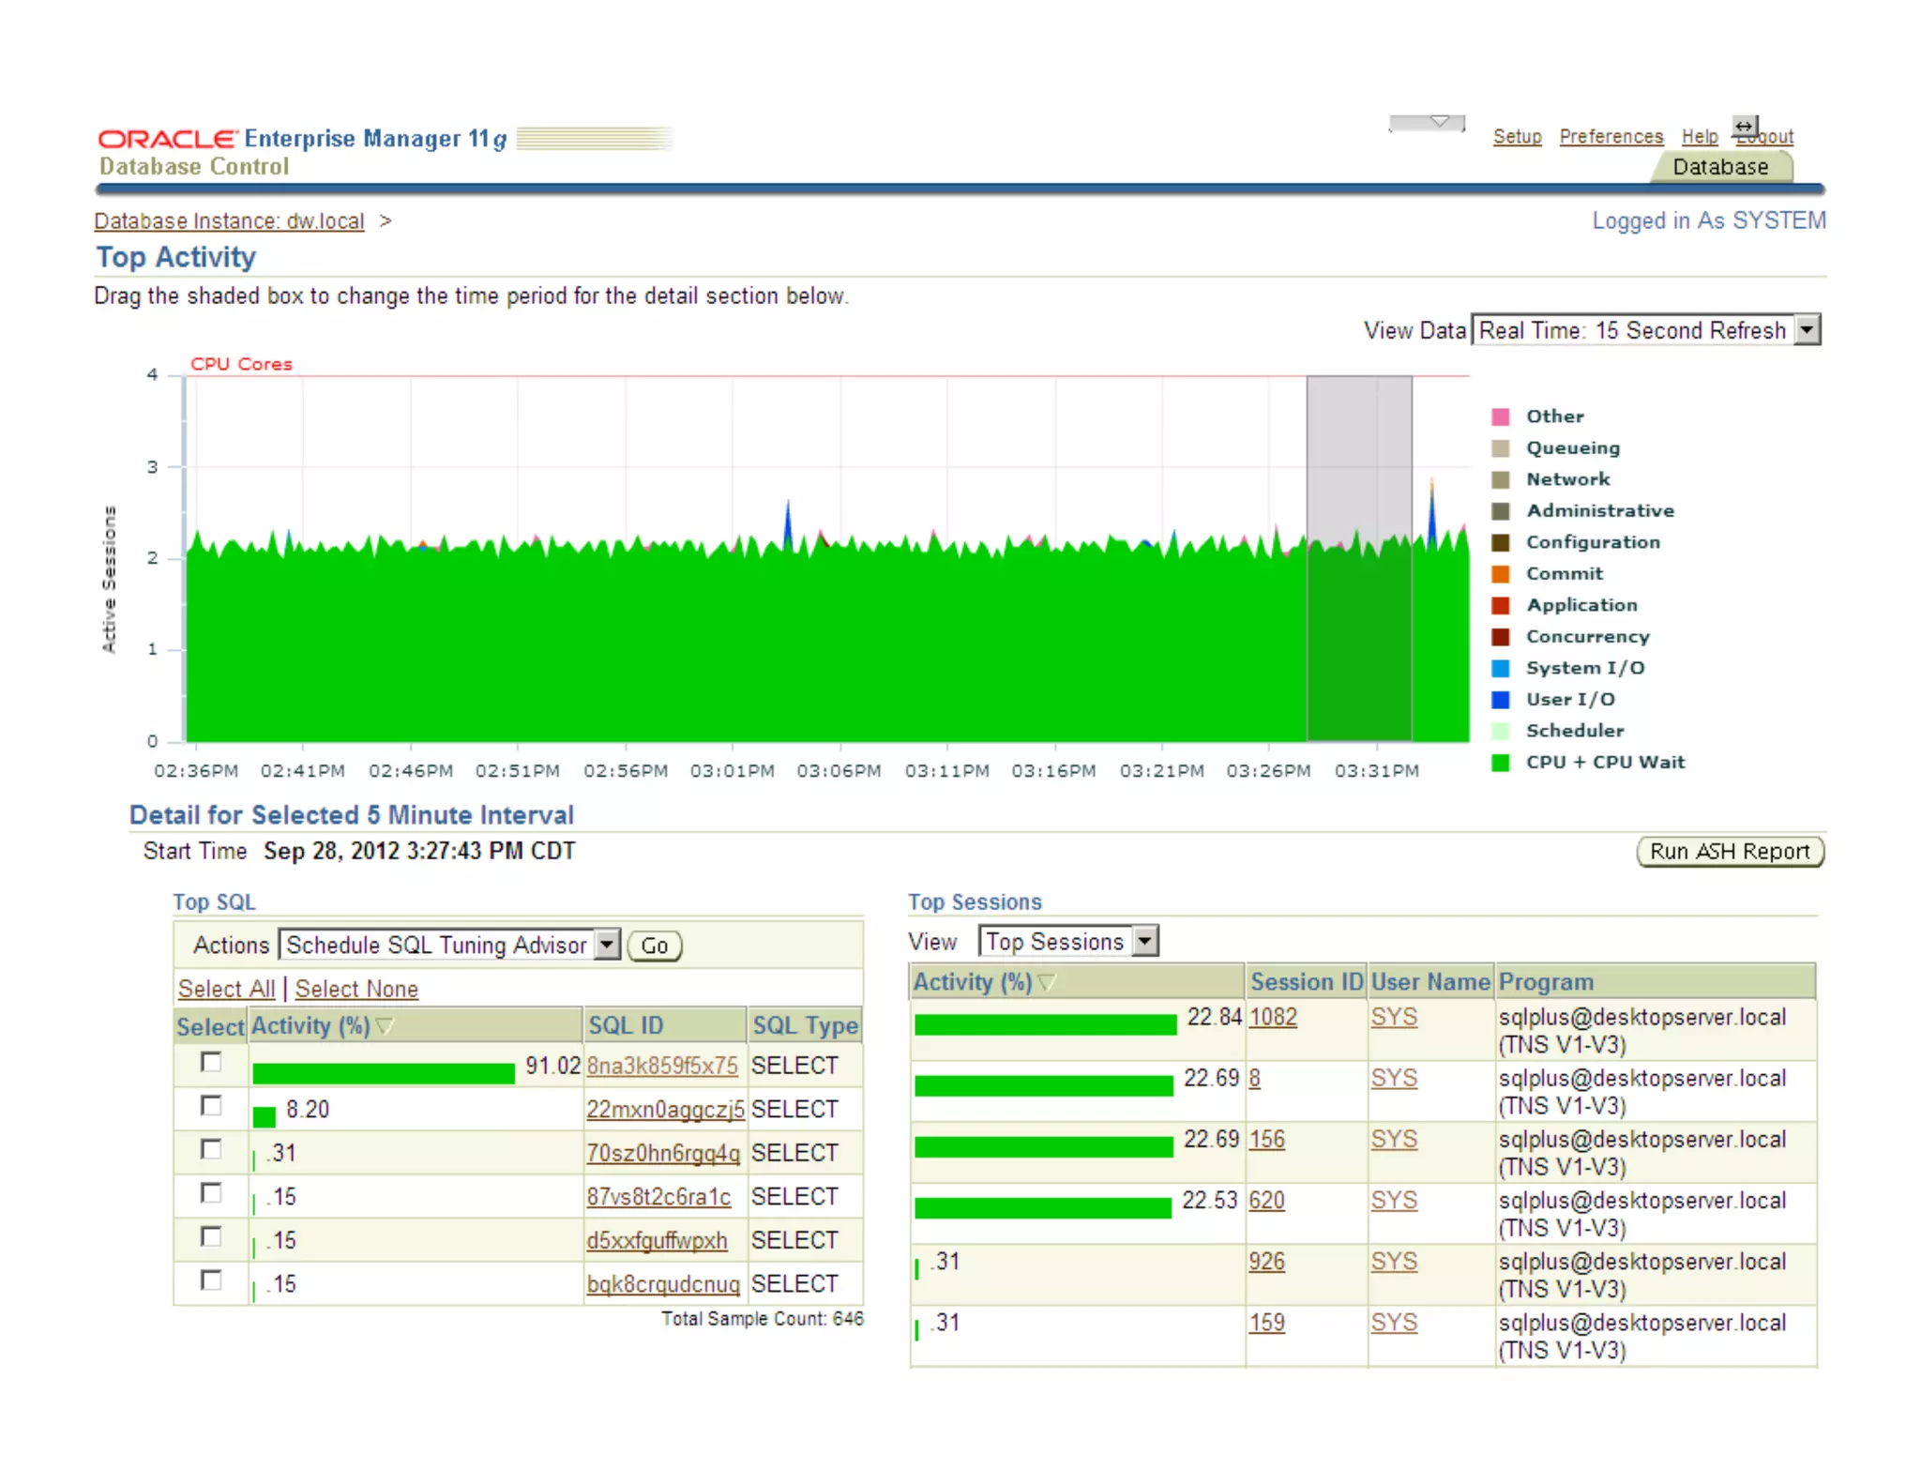The image size is (1921, 1484).
Task: Expand the Schedule SQL Tuning Advisor actions dropdown
Action: click(608, 945)
